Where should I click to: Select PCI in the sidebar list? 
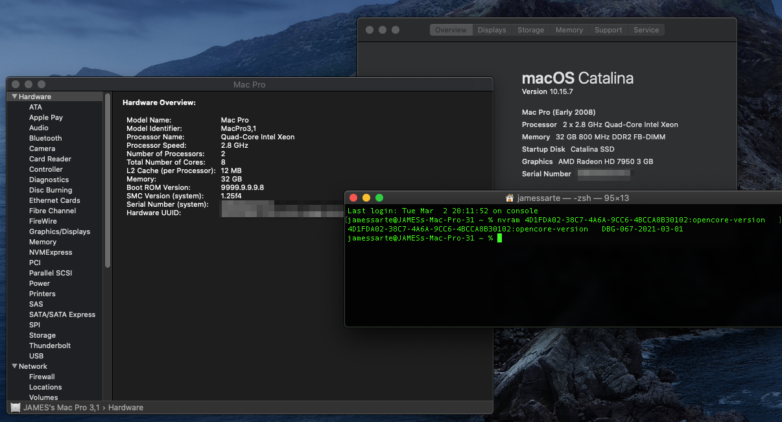[x=35, y=263]
